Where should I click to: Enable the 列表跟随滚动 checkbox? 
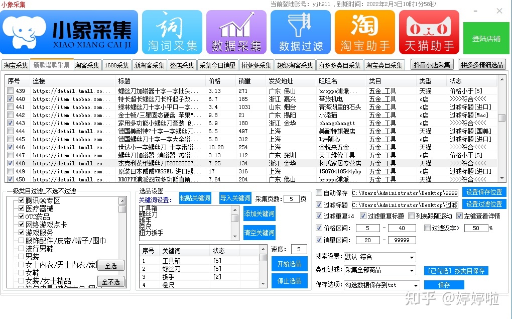[x=411, y=216]
